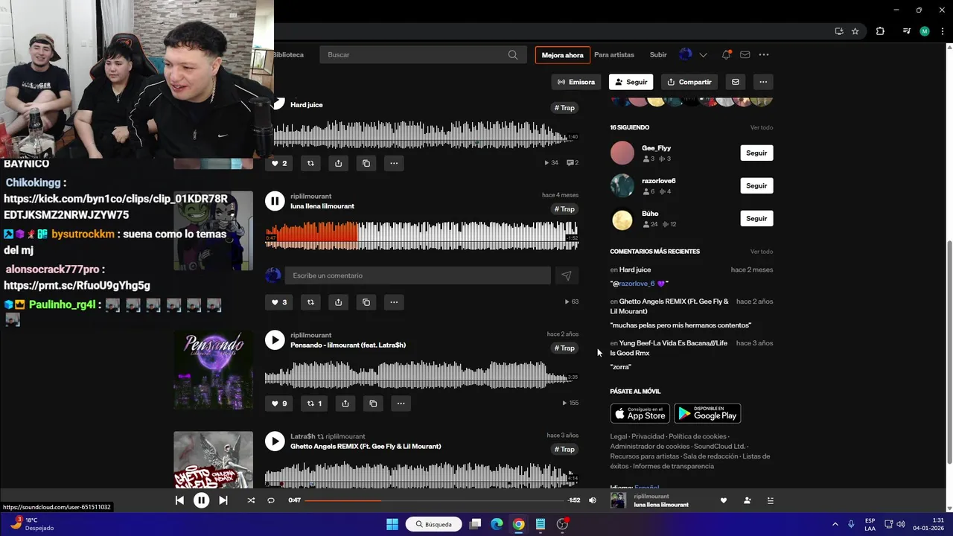Follow the artist from the player bar

point(747,500)
